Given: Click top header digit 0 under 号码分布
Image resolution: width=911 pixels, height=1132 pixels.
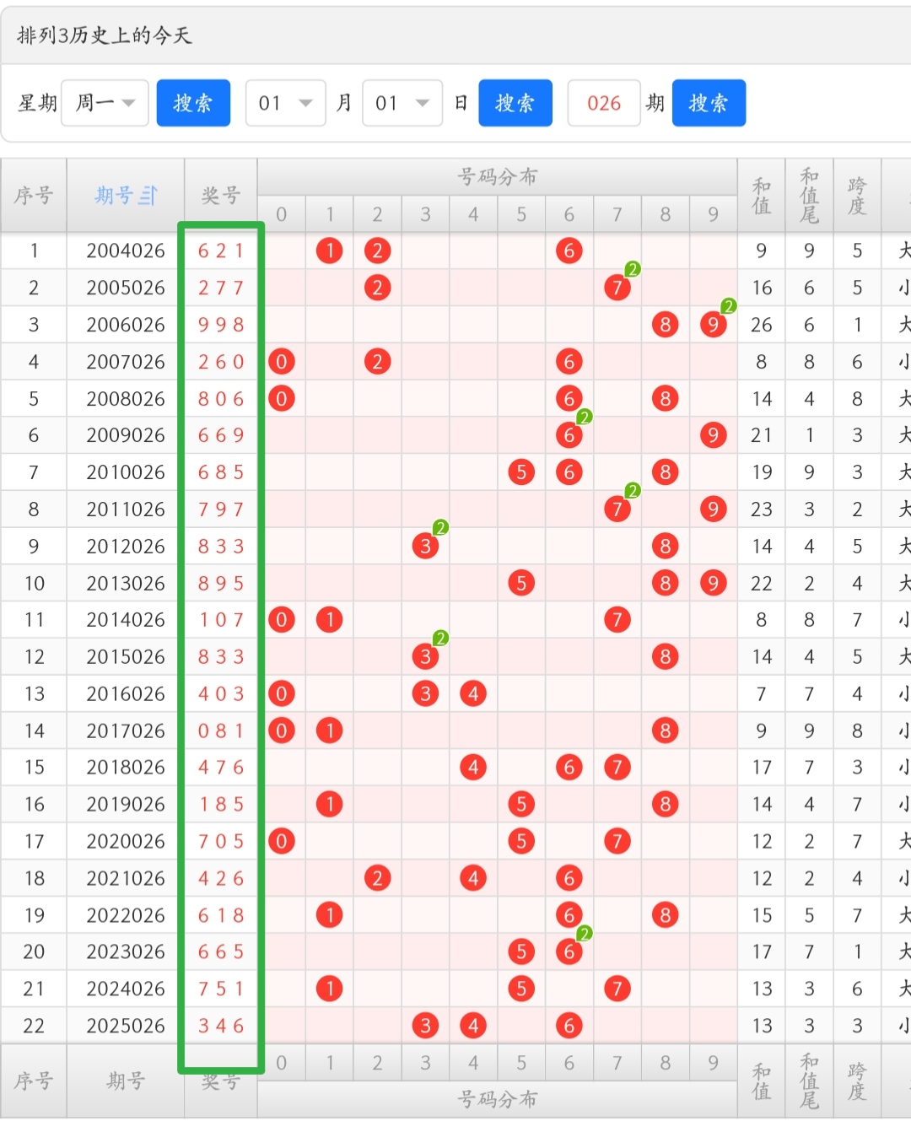Looking at the screenshot, I should [282, 214].
